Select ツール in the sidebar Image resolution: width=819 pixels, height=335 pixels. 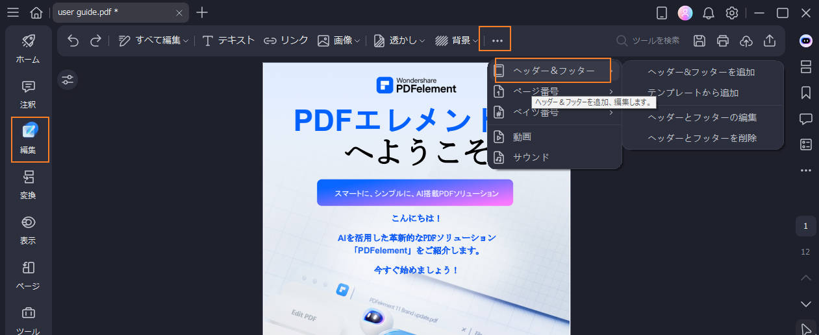click(x=28, y=321)
